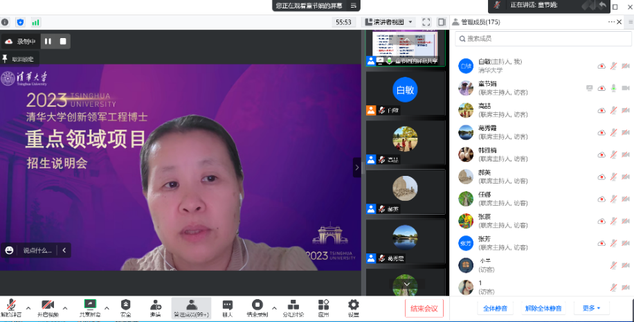Toggle 白敏 microphone in members list

coord(613,66)
